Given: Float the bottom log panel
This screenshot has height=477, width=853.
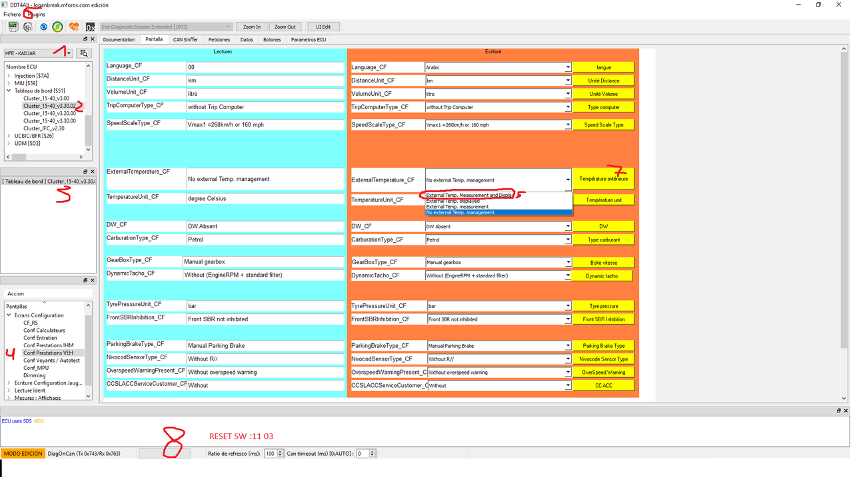Looking at the screenshot, I should pyautogui.click(x=838, y=410).
